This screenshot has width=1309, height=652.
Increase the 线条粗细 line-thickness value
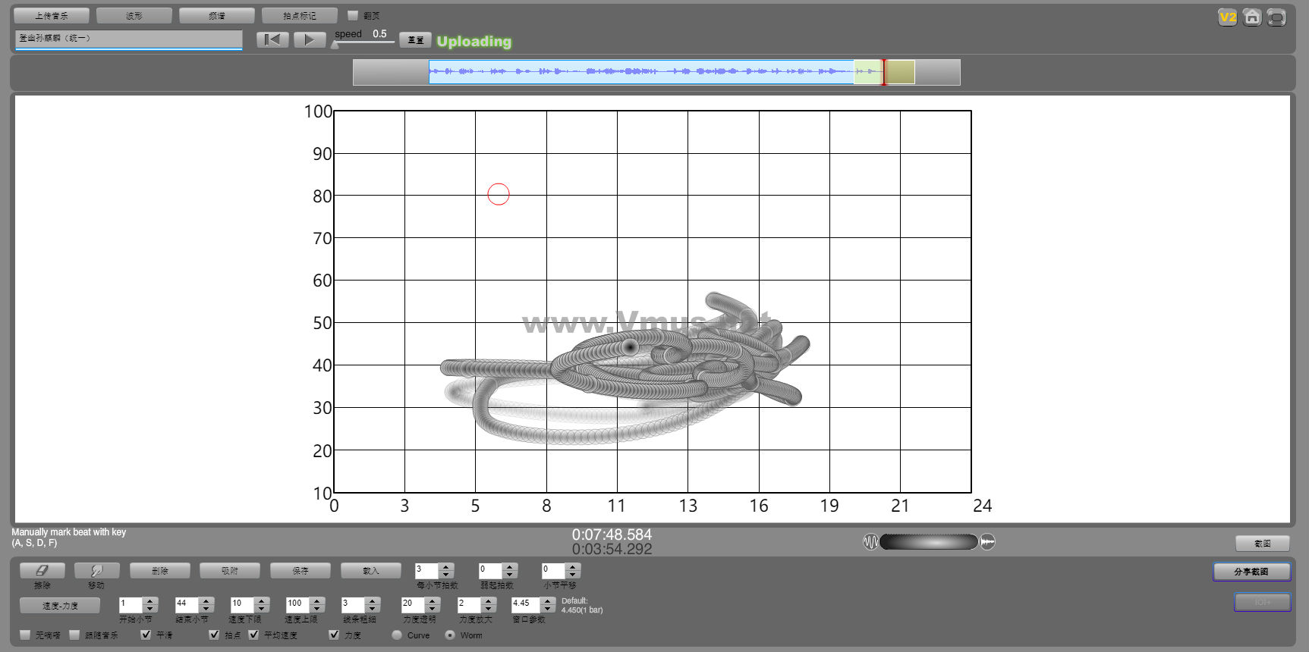coord(372,600)
